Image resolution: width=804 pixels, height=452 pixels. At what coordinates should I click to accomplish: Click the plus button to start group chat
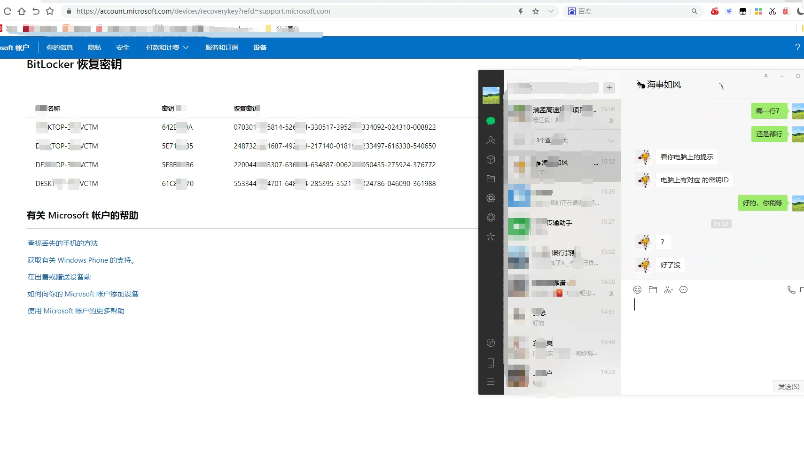609,87
